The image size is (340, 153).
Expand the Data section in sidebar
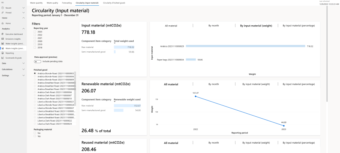tap(23, 63)
